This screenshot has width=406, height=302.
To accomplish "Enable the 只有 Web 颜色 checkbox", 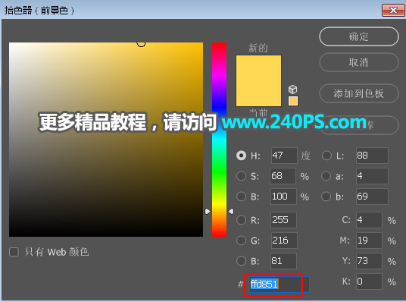I will click(x=14, y=252).
